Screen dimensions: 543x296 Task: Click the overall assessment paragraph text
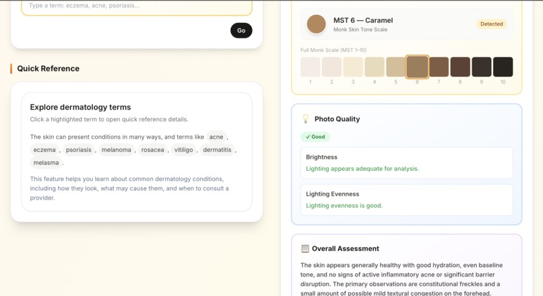402,279
